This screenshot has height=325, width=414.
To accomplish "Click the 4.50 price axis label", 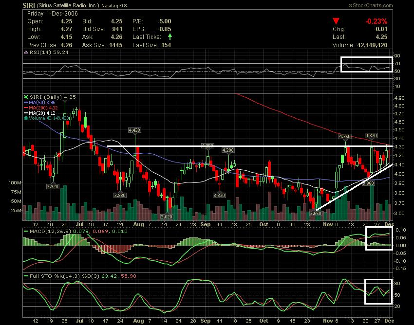I will click(399, 130).
